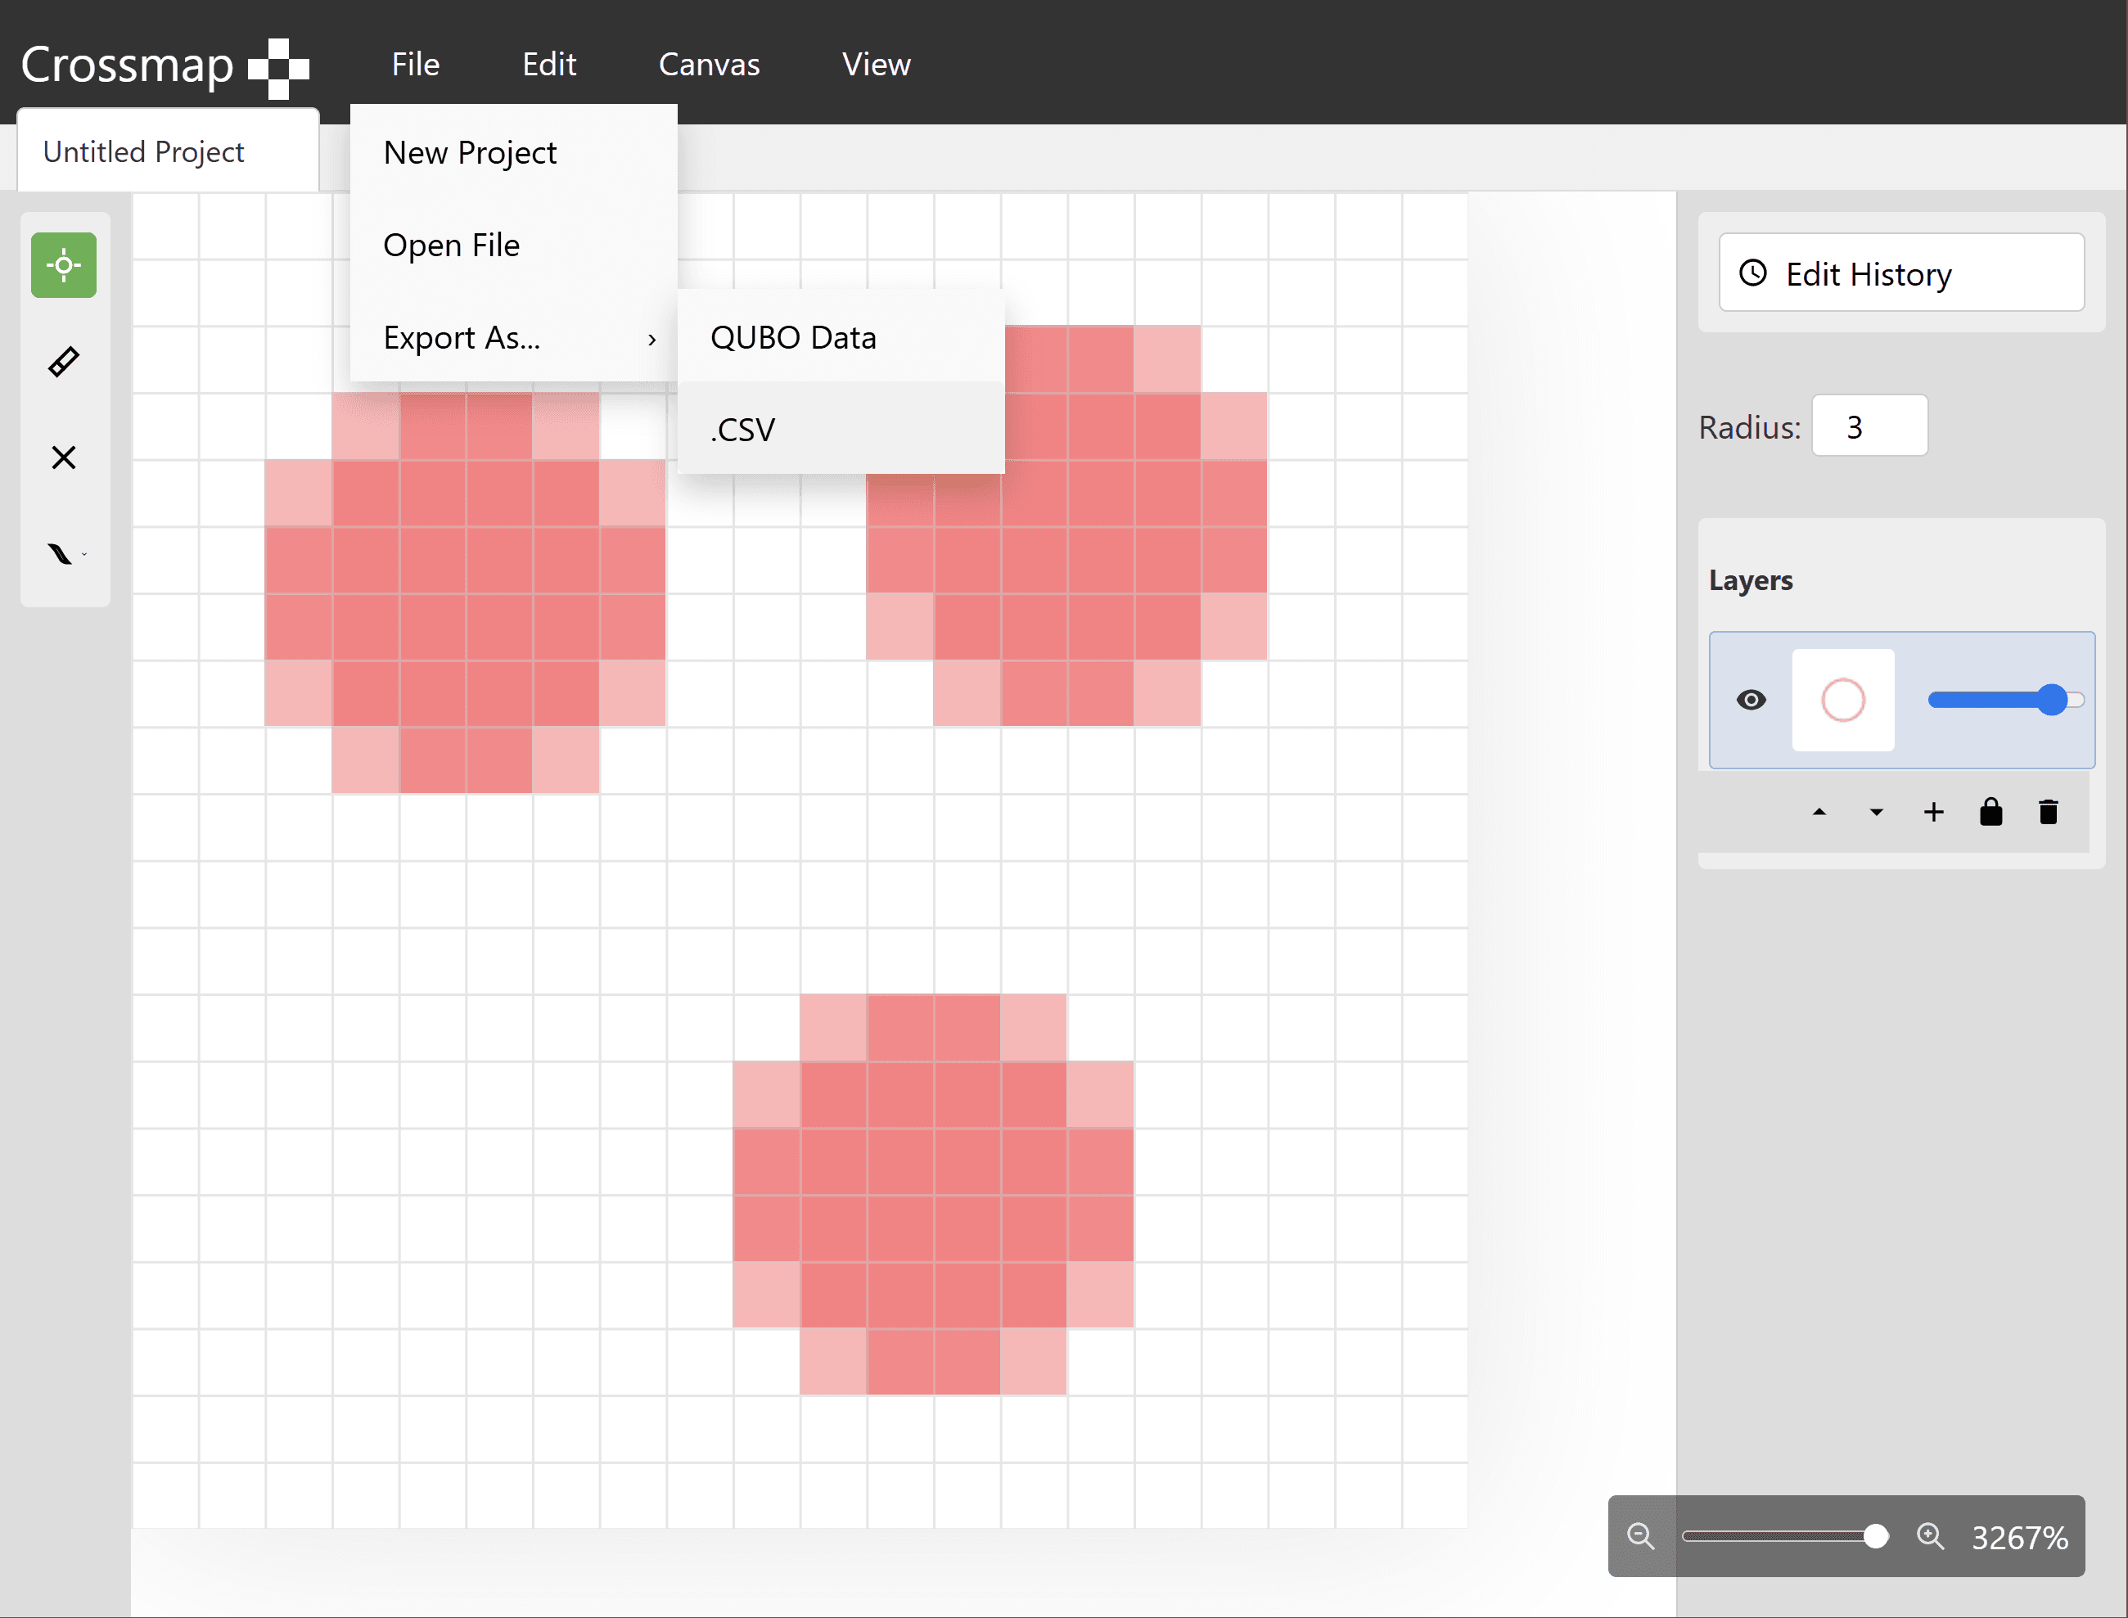Screen dimensions: 2128x1618
Task: Zoom in using the magnifier plus icon
Action: pyautogui.click(x=1931, y=1537)
